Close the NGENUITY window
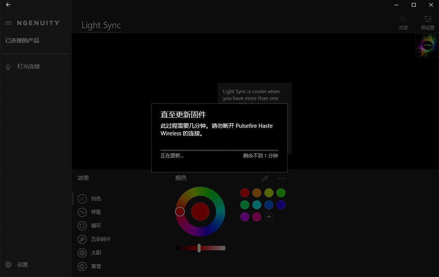Viewport: 439px width, 277px height. point(431,5)
